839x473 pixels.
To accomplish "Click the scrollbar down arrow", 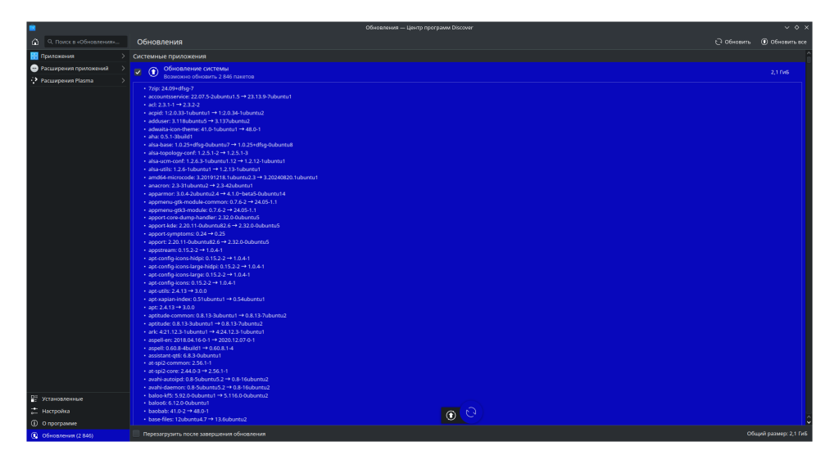I will coord(809,422).
